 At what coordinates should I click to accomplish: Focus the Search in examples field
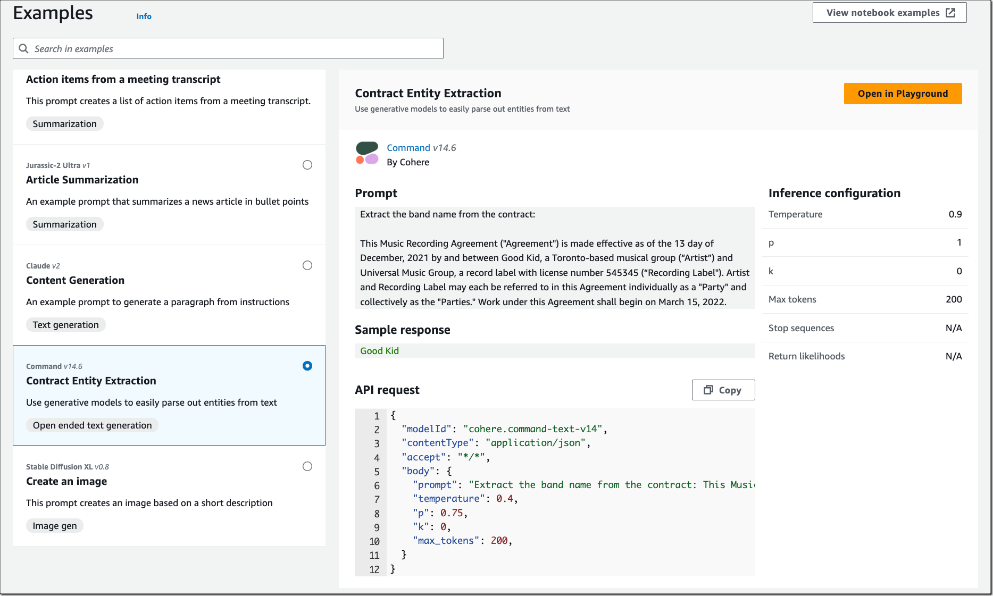[x=228, y=48]
